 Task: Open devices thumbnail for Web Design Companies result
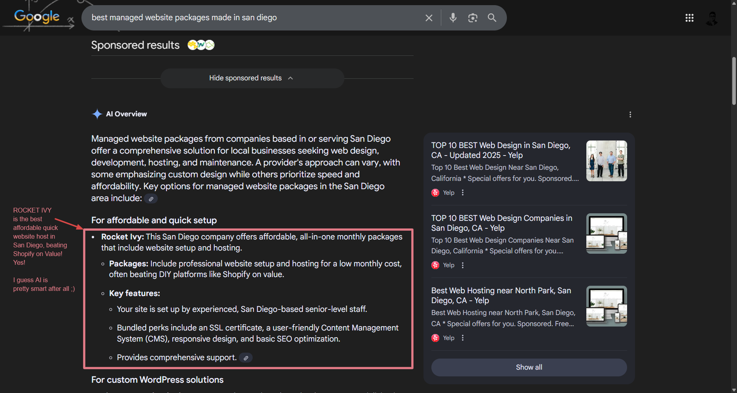point(607,234)
